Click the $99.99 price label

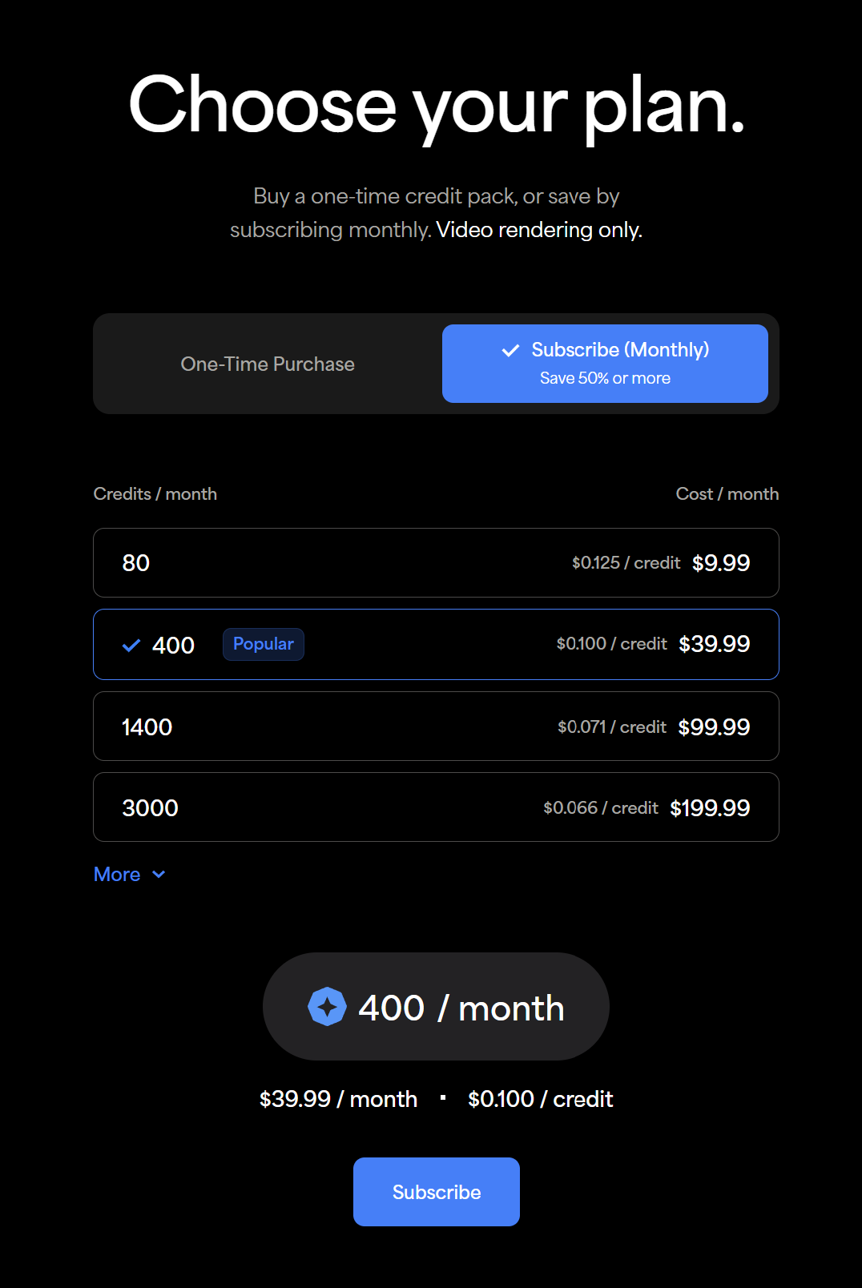coord(713,727)
